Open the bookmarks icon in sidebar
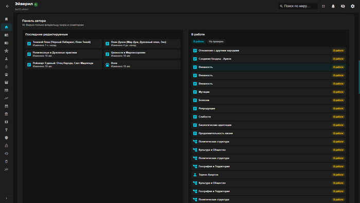 [6, 19]
